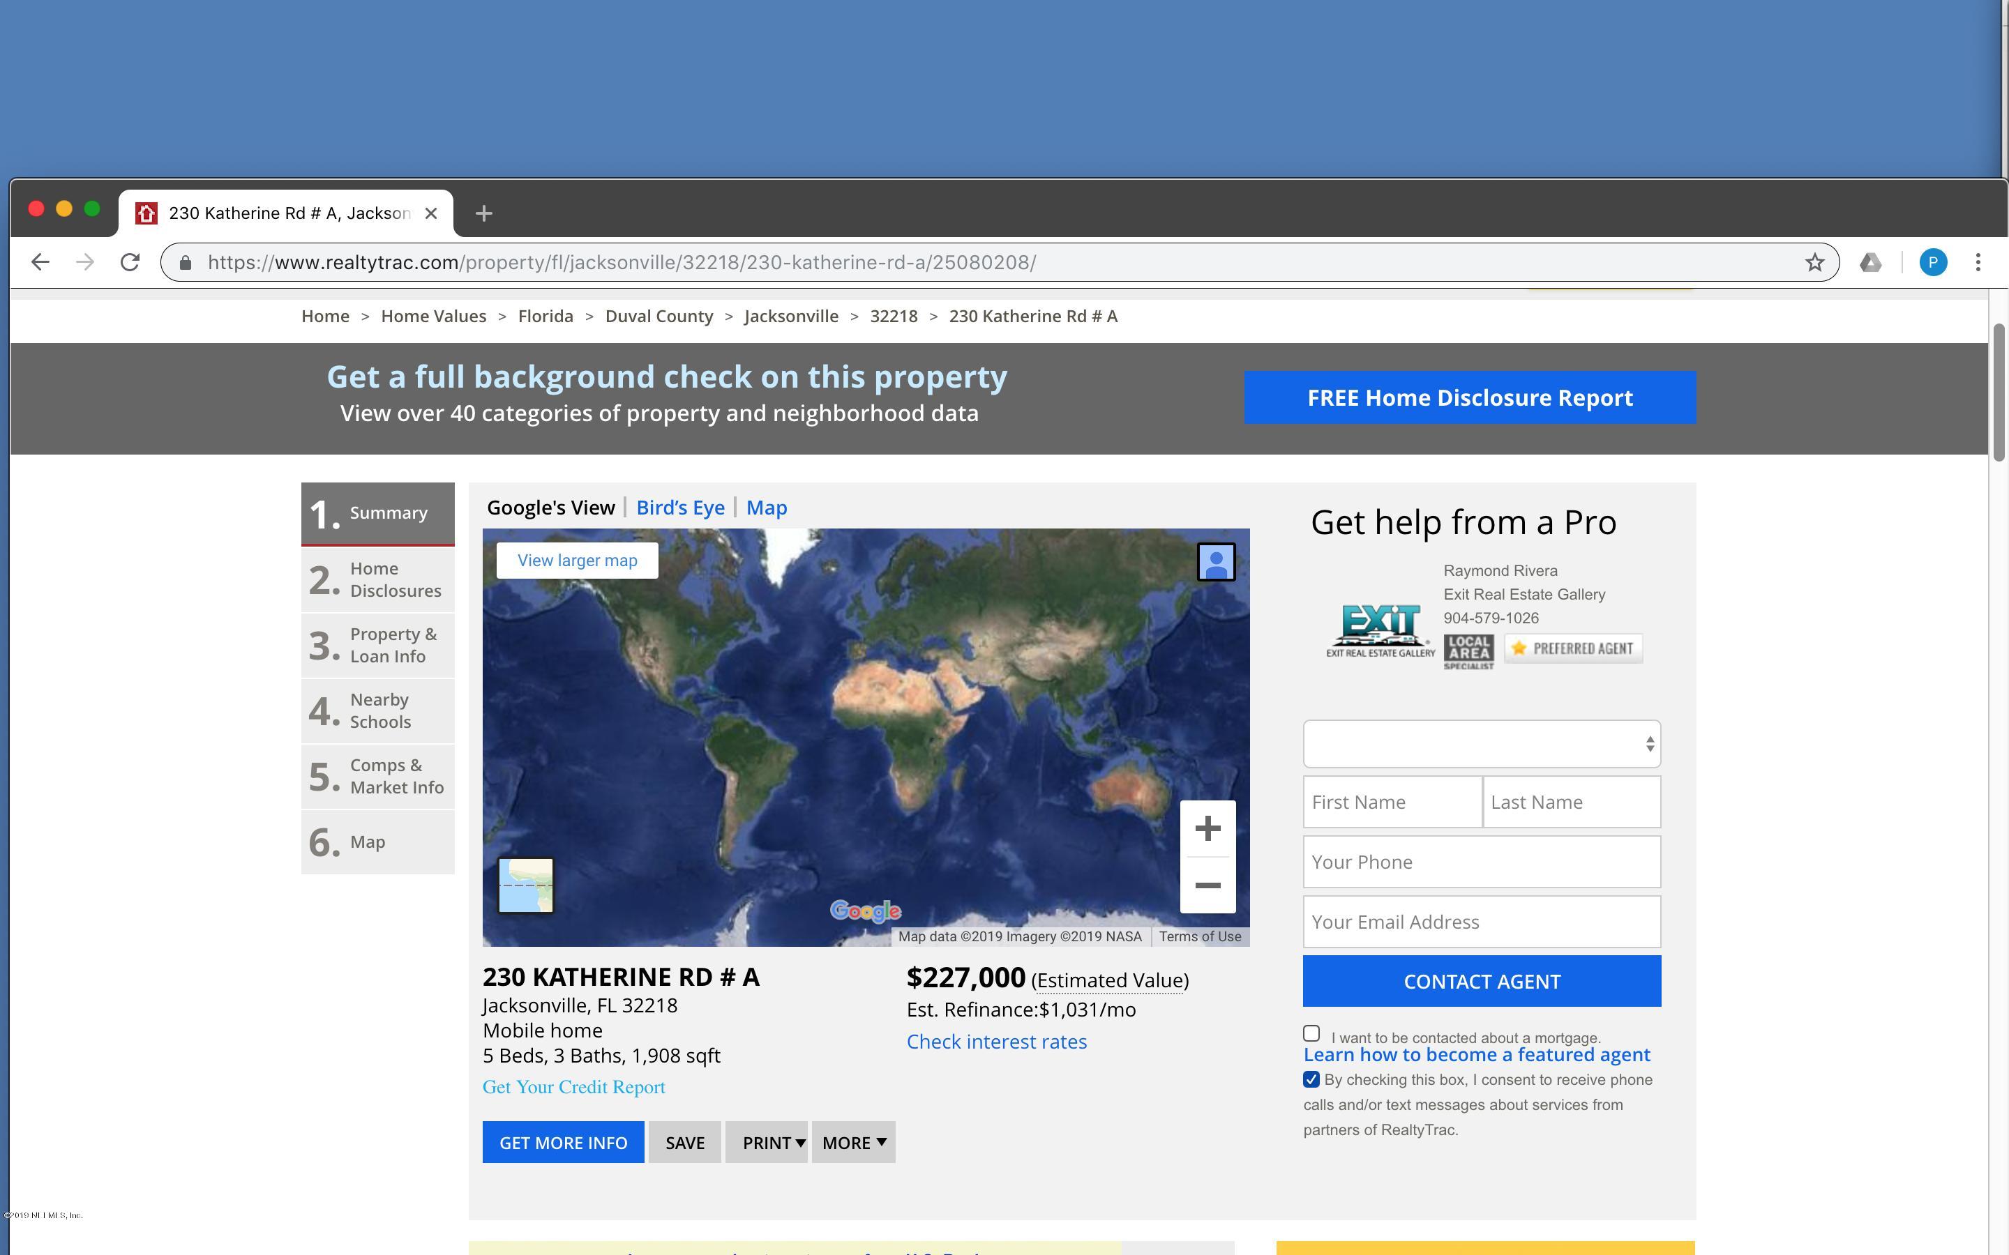Select Google's View tab
2009x1255 pixels.
click(x=550, y=507)
